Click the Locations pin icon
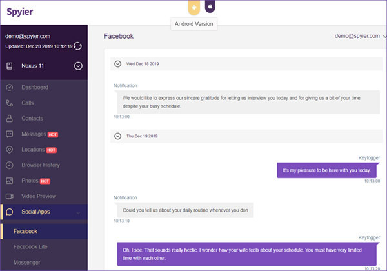This screenshot has width=387, height=271. point(10,149)
